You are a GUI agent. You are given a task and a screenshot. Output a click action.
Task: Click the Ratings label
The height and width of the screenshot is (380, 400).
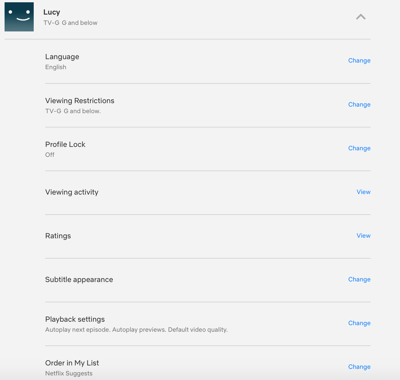pos(58,236)
